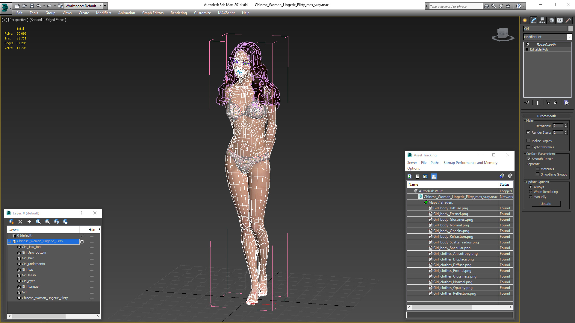Click the TurboSmooth modifier icon

[x=528, y=44]
